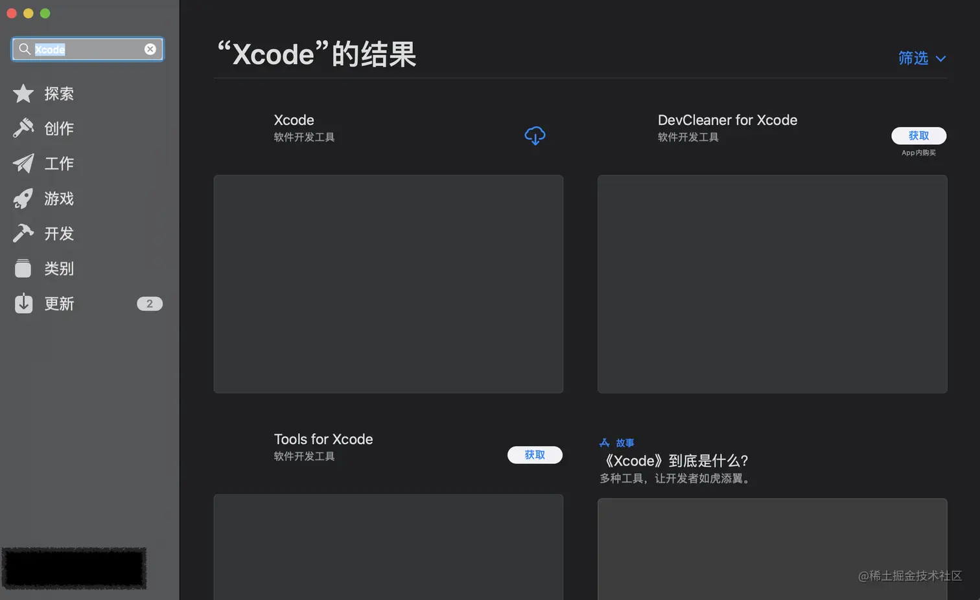
Task: Open the 类别 section
Action: [59, 269]
